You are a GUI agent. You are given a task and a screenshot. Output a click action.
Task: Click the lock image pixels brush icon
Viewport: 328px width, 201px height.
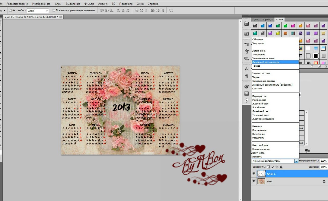click(x=273, y=167)
